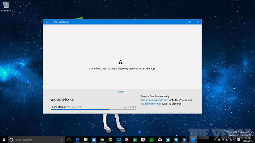Open Spotify from the taskbar
The width and height of the screenshot is (255, 143).
110,140
